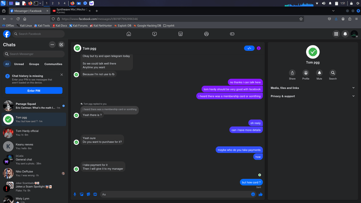
Task: Choose a GIF icon
Action: pyautogui.click(x=95, y=194)
